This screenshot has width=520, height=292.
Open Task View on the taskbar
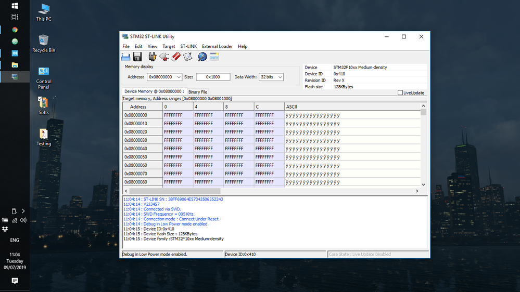pos(15,17)
